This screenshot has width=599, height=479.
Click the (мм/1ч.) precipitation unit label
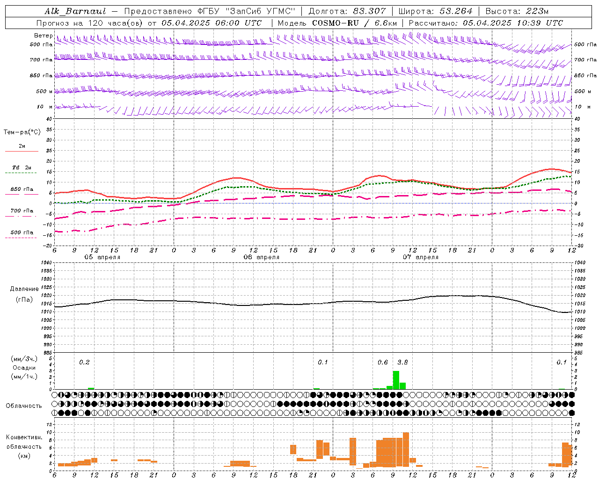(x=24, y=377)
